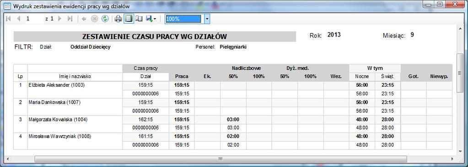Go to the next page

pos(59,19)
